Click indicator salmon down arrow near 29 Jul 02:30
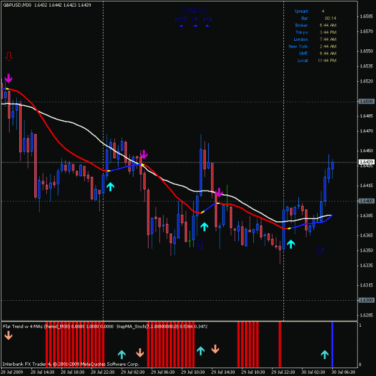Screen dimensions: 376x376 [140, 353]
